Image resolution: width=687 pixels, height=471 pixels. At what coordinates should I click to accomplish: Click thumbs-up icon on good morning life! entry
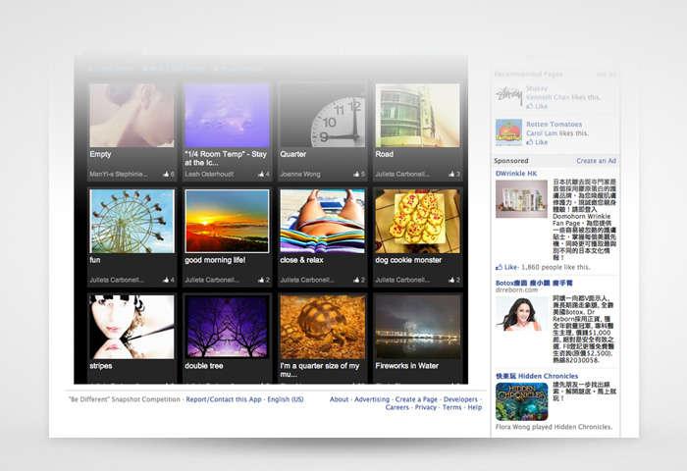(261, 280)
